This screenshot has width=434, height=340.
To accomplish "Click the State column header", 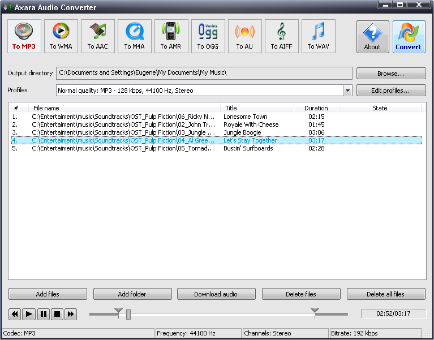I will click(380, 108).
